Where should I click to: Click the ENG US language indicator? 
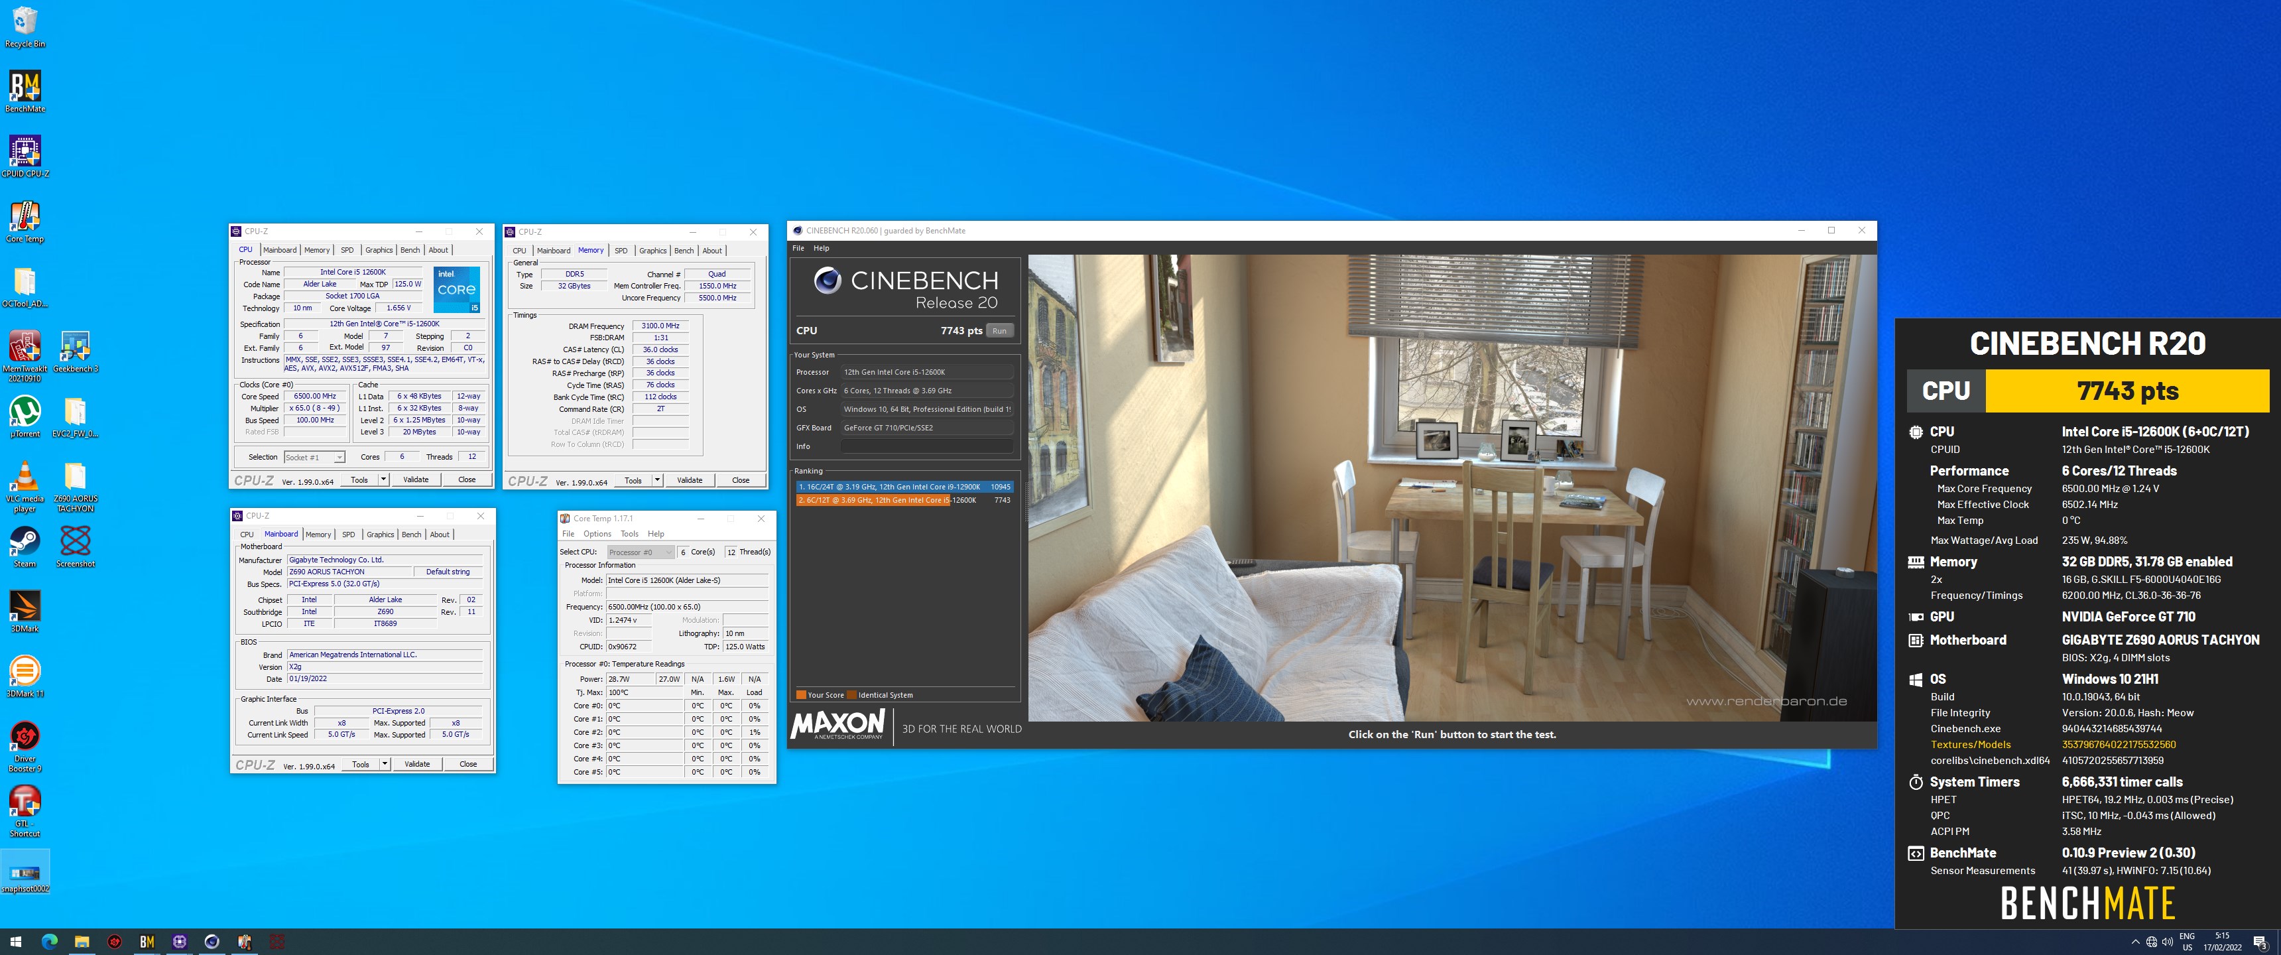click(x=2187, y=942)
